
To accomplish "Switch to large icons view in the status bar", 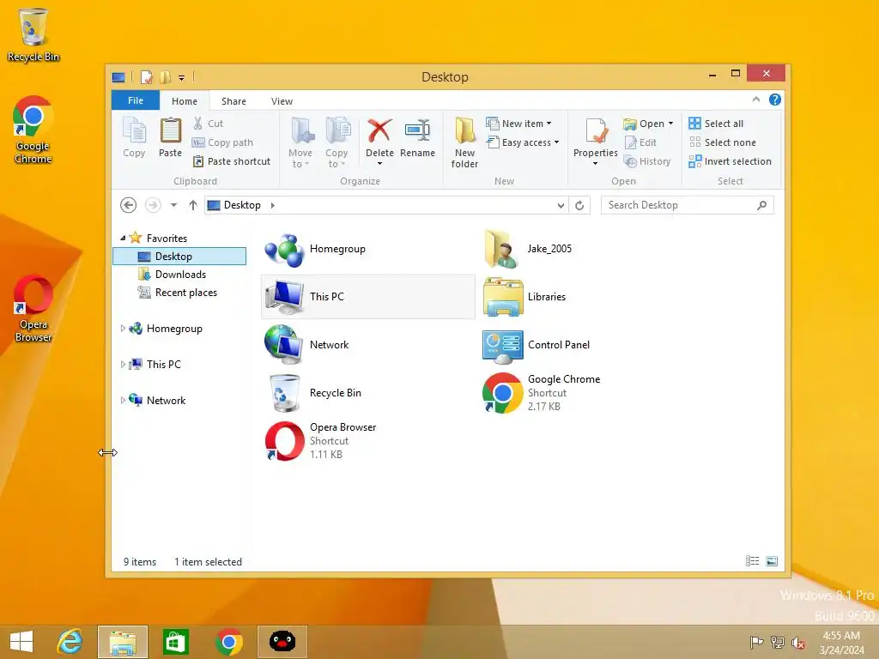I will (x=772, y=561).
